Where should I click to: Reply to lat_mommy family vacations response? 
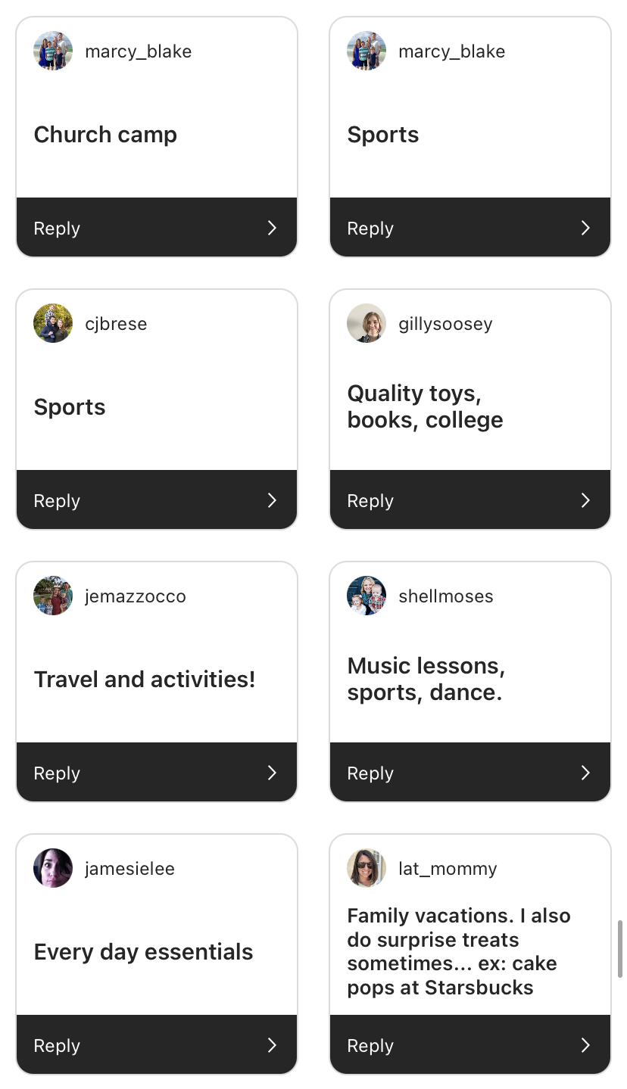[470, 1045]
